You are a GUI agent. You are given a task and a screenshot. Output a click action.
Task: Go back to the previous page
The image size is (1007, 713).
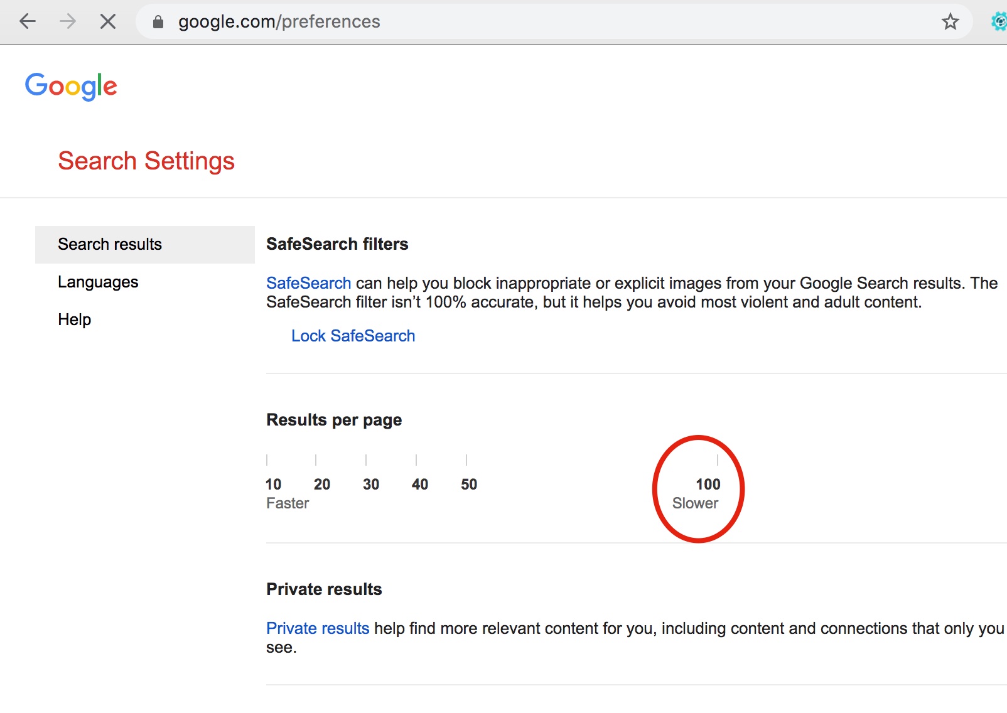coord(28,22)
